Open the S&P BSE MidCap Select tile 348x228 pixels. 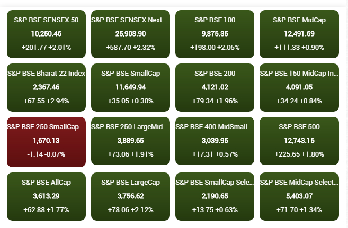[x=299, y=196]
